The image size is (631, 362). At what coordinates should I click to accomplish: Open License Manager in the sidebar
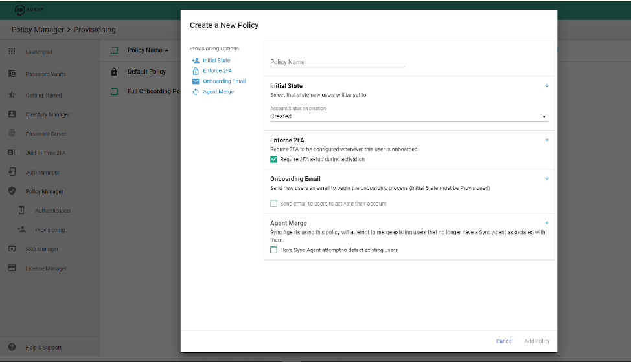(x=46, y=268)
